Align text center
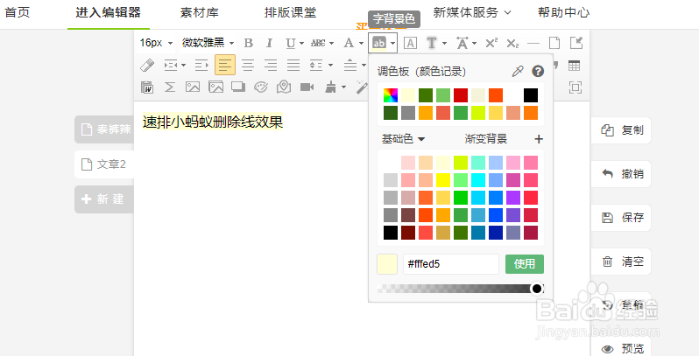699x356 pixels. 248,66
